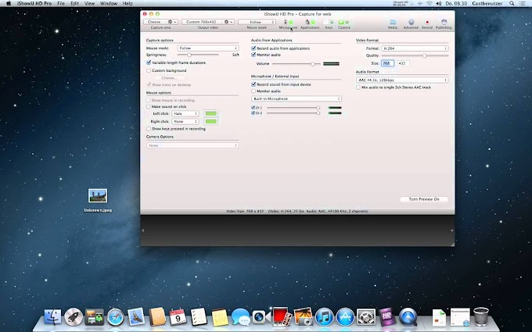This screenshot has width=532, height=332.
Task: Open the Window menu
Action: pos(109,3)
